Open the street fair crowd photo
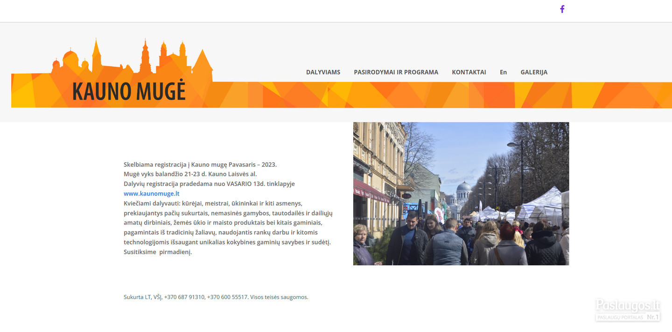Screen dimensions: 672x332 point(461,194)
